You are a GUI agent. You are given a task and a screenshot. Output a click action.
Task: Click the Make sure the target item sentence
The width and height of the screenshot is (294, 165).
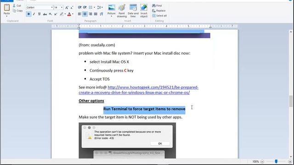coord(130,117)
